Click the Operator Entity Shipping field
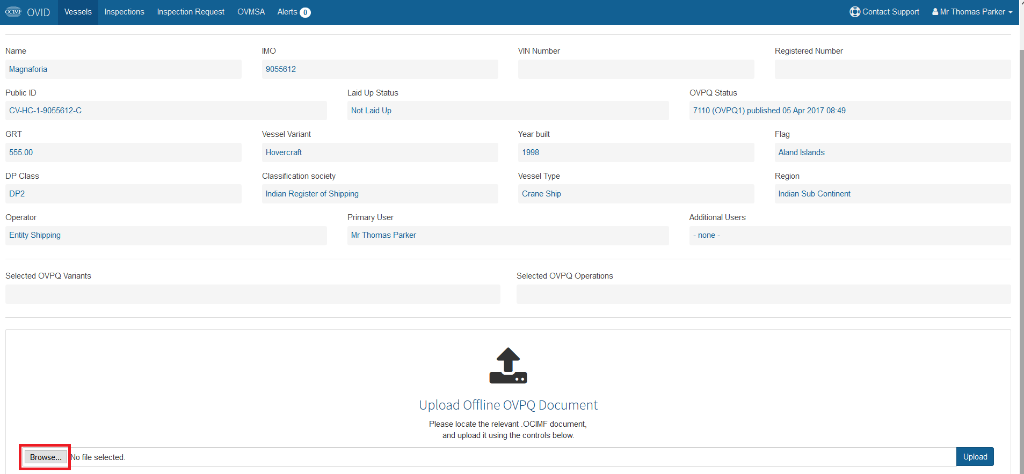The height and width of the screenshot is (474, 1024). click(x=166, y=235)
